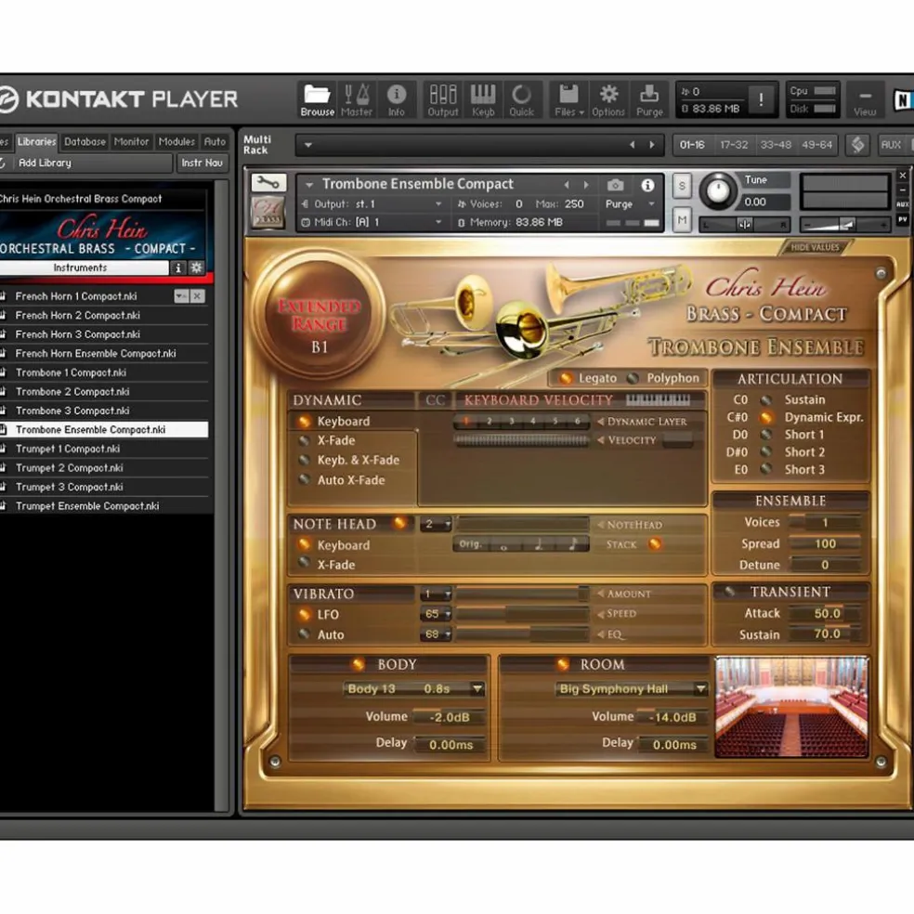The height and width of the screenshot is (914, 914).
Task: Select rack page 17-32
Action: pyautogui.click(x=734, y=145)
